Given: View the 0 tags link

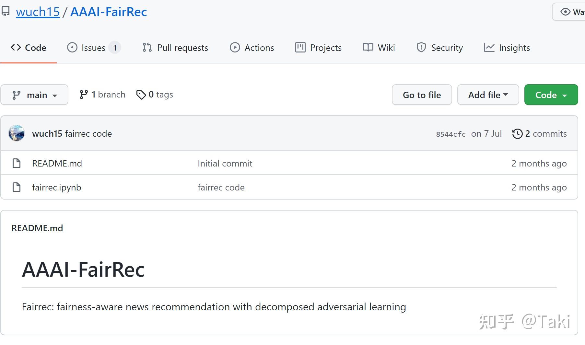Looking at the screenshot, I should click(x=155, y=95).
